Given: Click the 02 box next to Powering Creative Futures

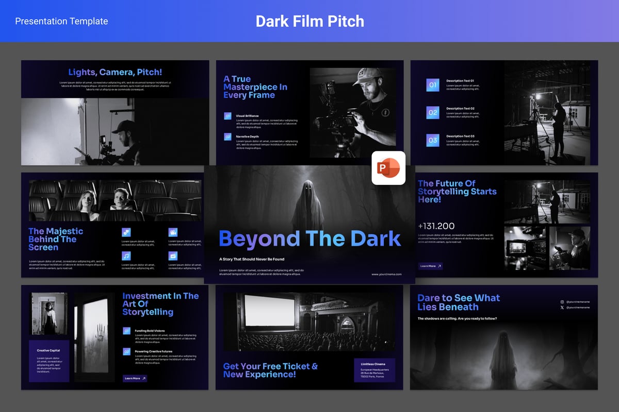Looking at the screenshot, I should pyautogui.click(x=126, y=352).
